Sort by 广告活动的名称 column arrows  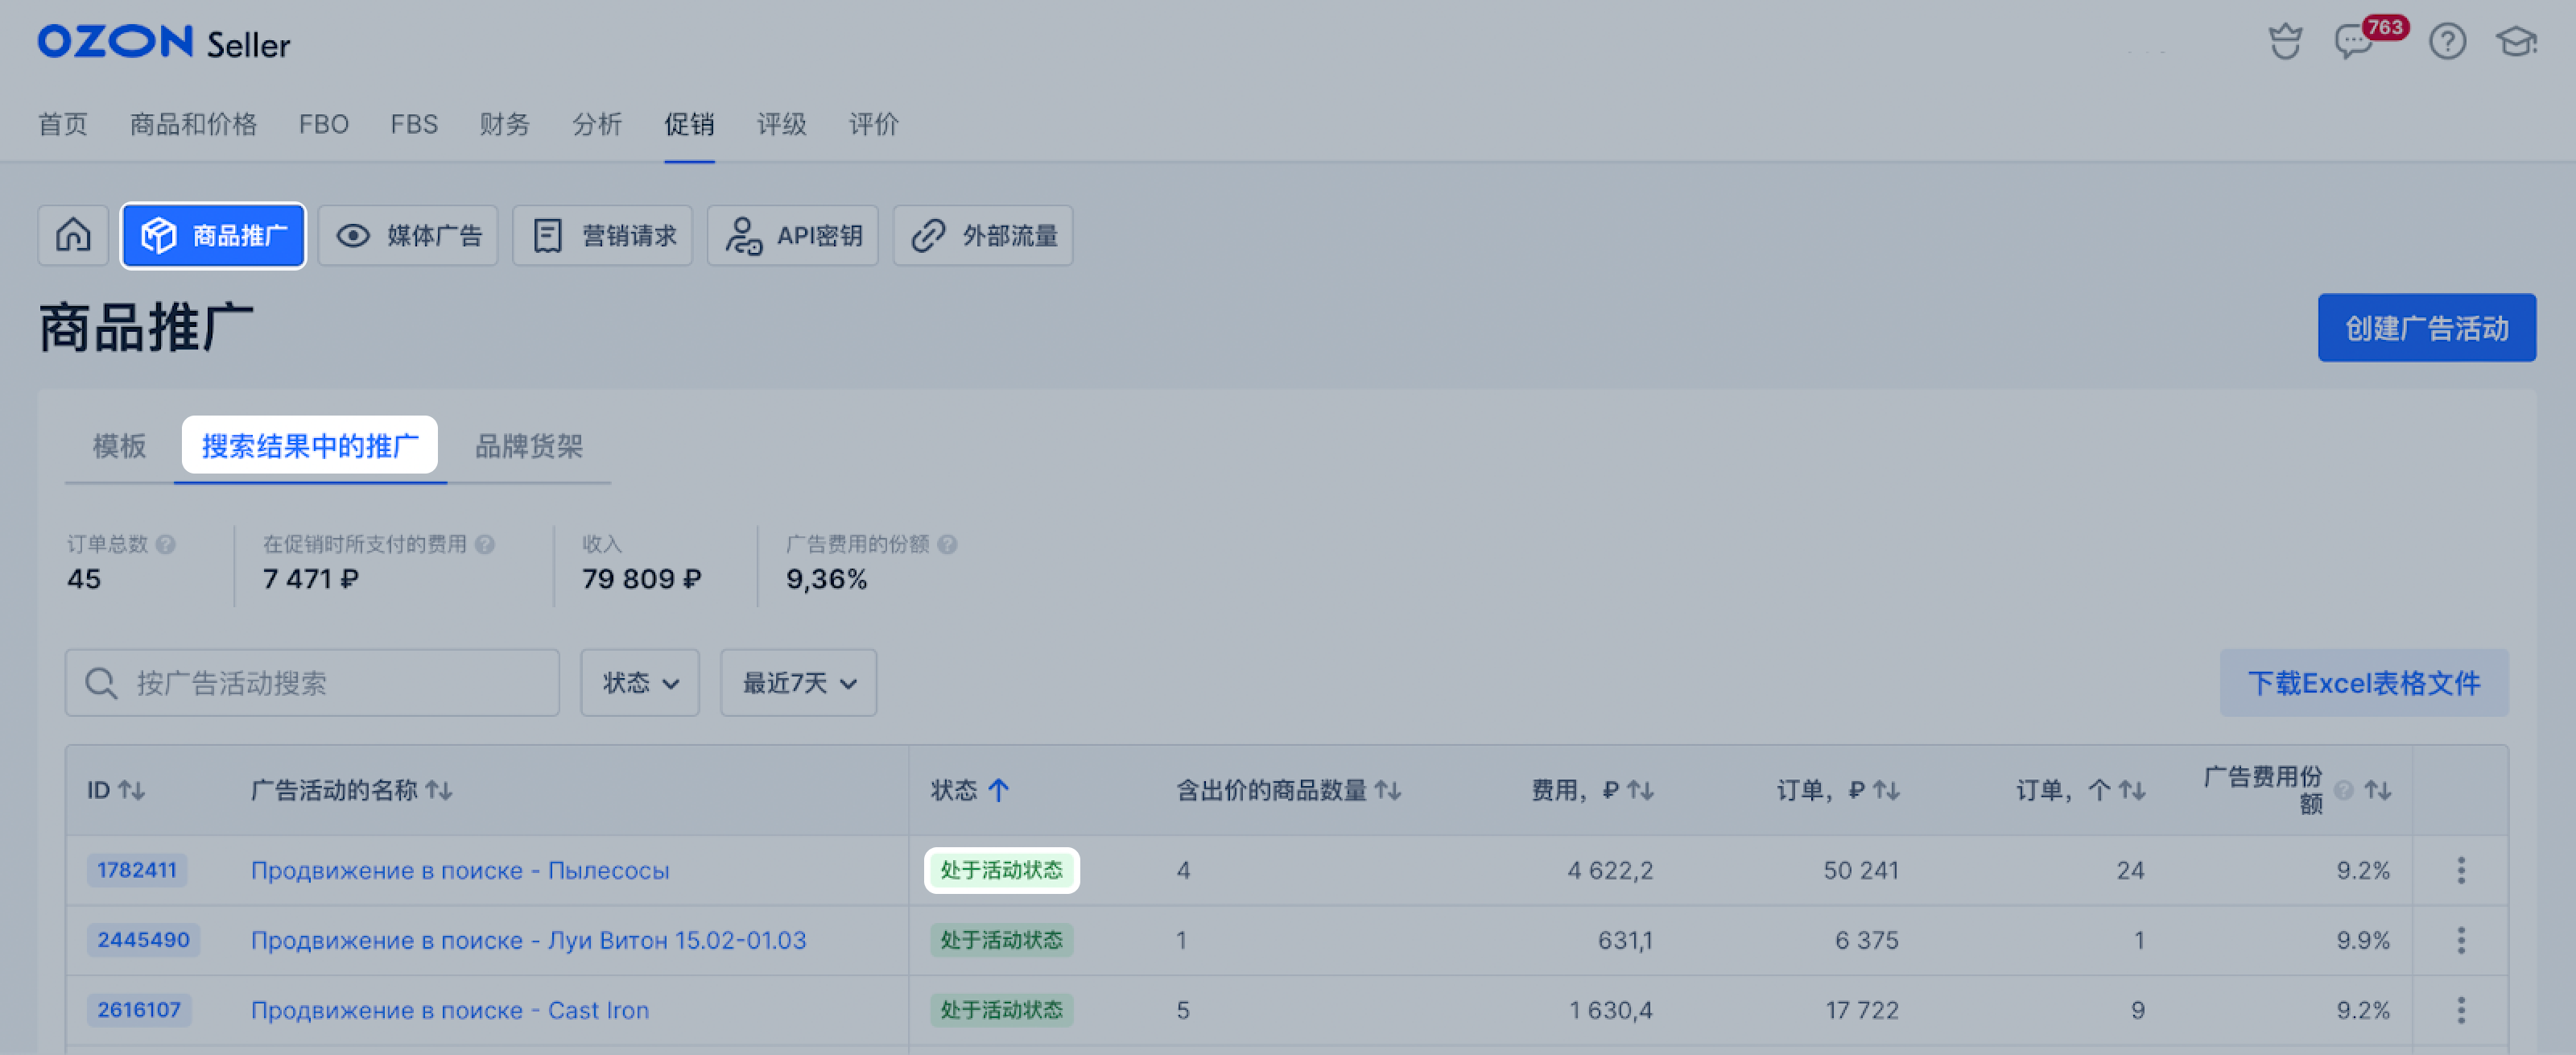438,790
